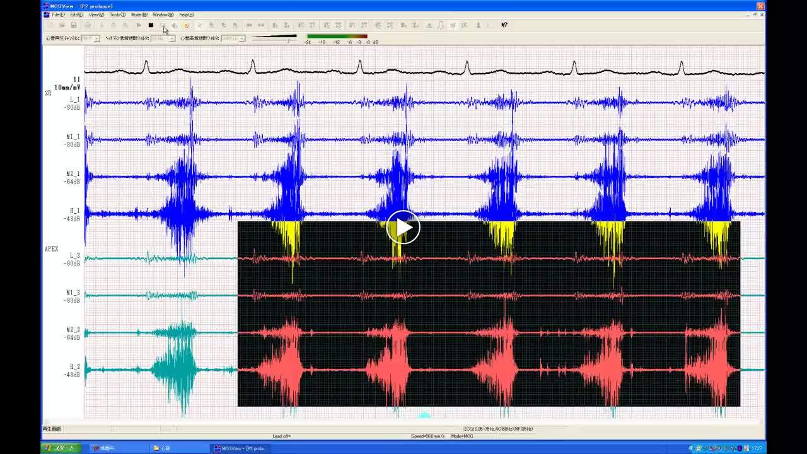This screenshot has height=454, width=807.
Task: Play the video with center play button
Action: (403, 227)
